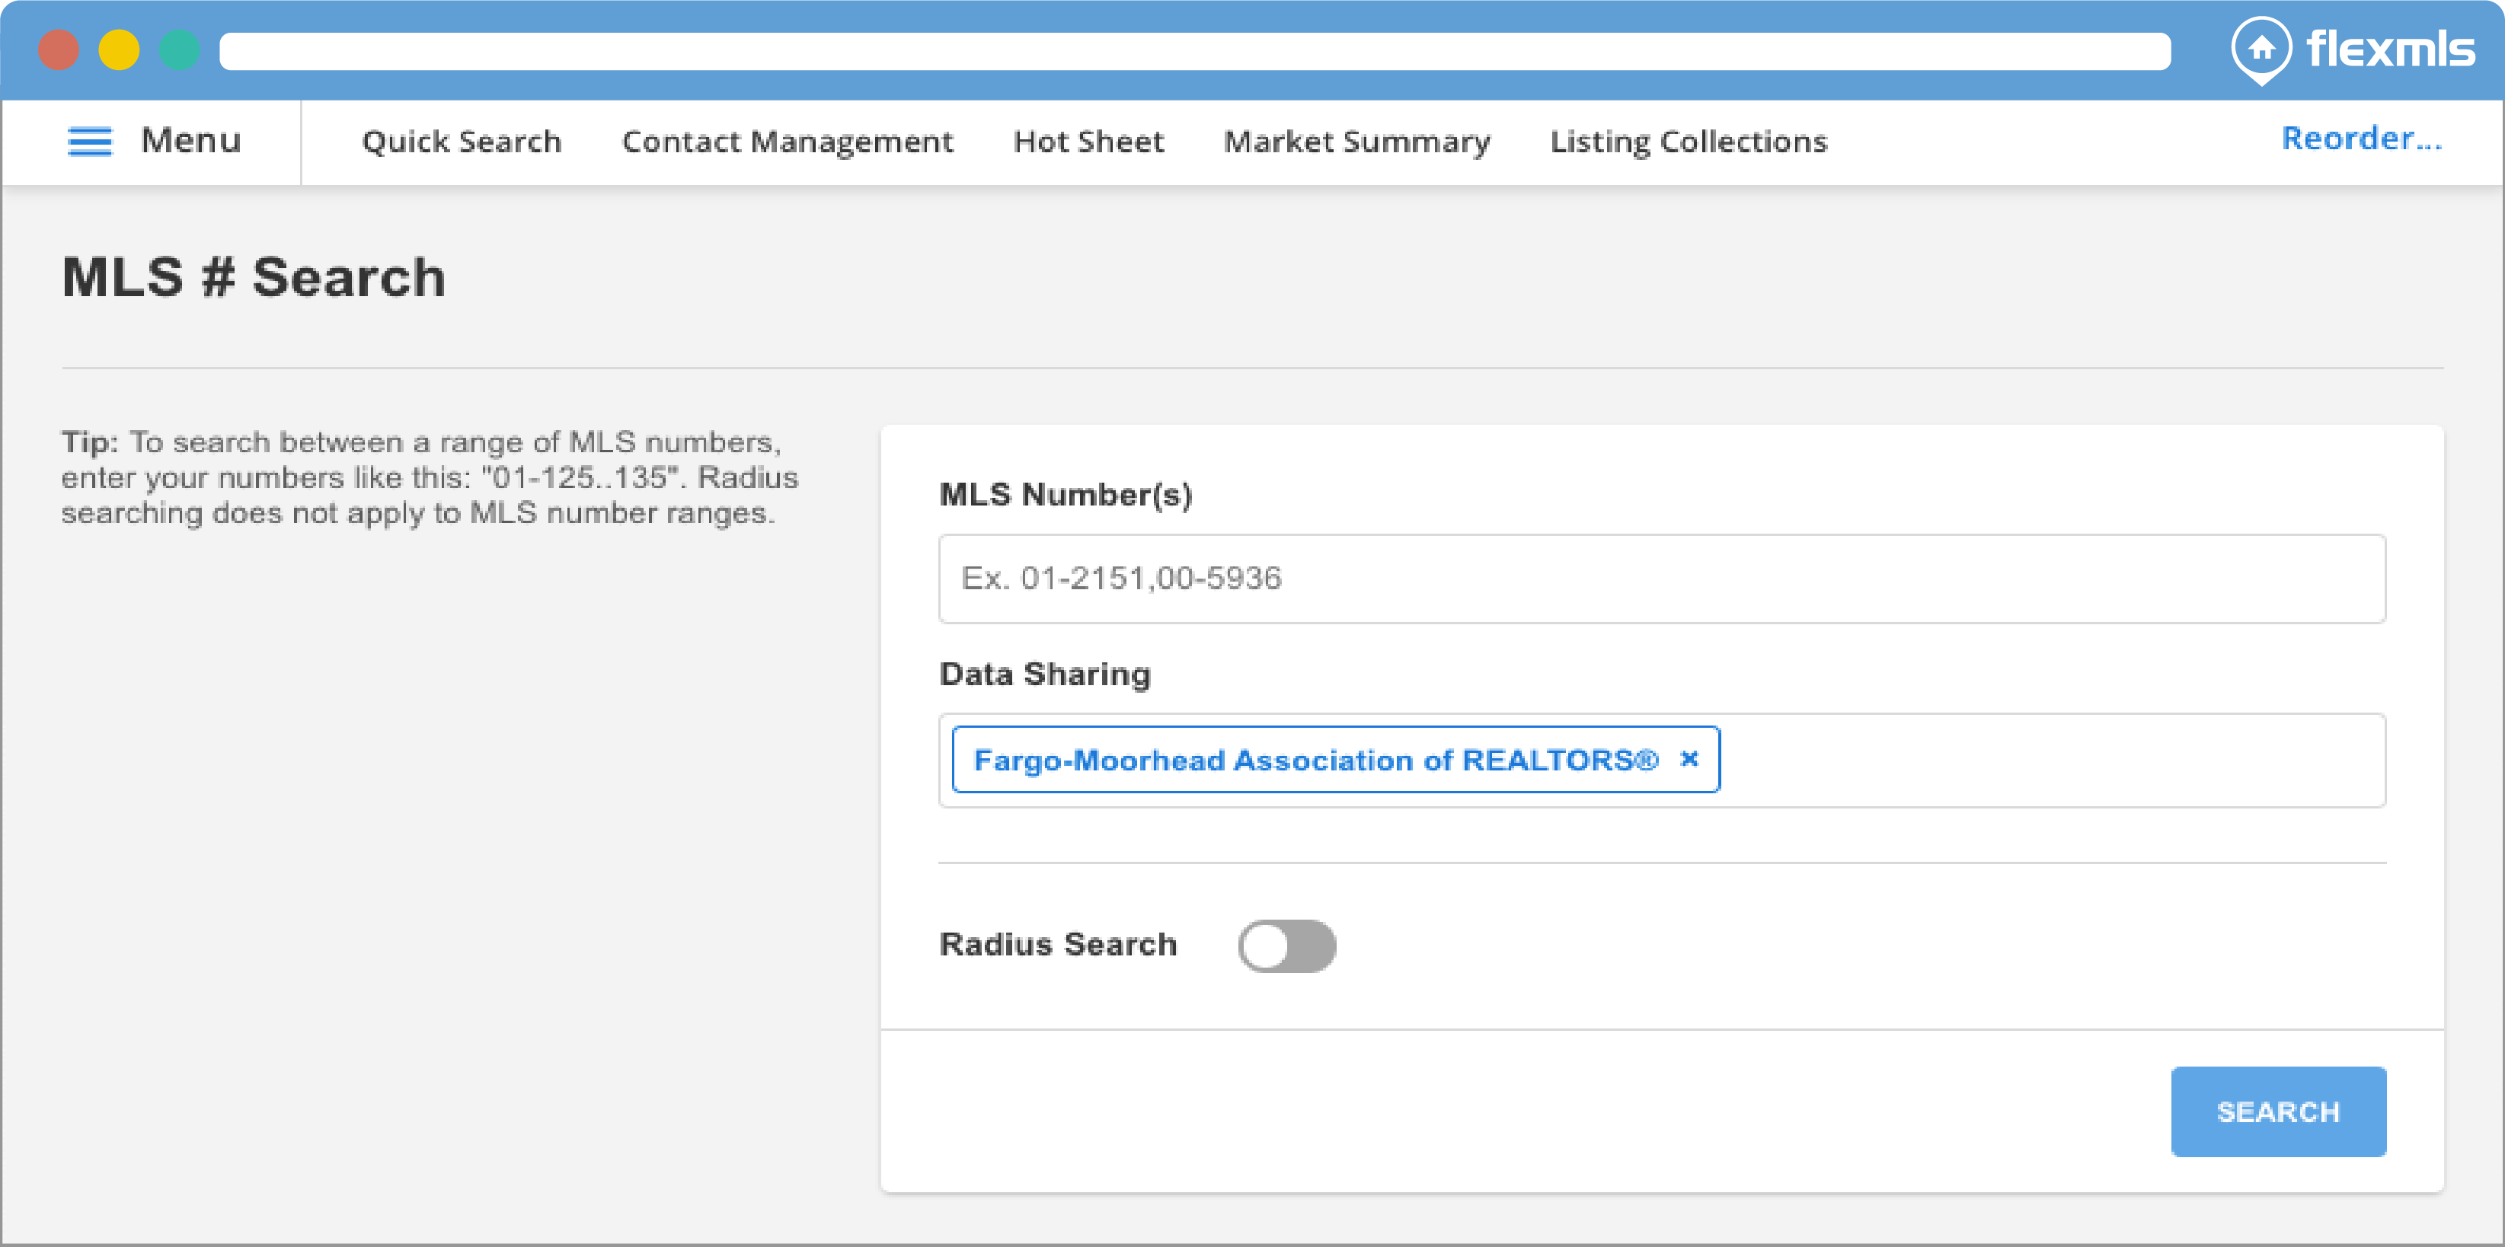
Task: Click the green window maximize dot
Action: coord(179,50)
